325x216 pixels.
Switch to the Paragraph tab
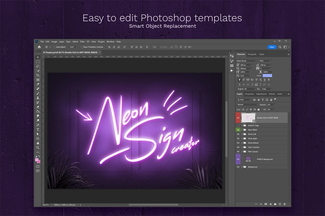pyautogui.click(x=252, y=54)
